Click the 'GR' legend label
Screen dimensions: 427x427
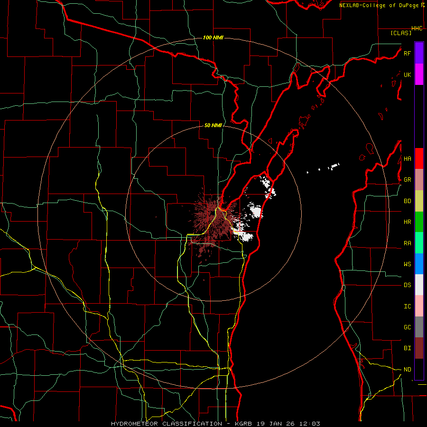click(407, 180)
